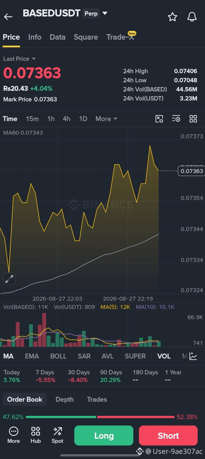The image size is (205, 459).
Task: Tap the 1 Year performance entry
Action: (173, 376)
